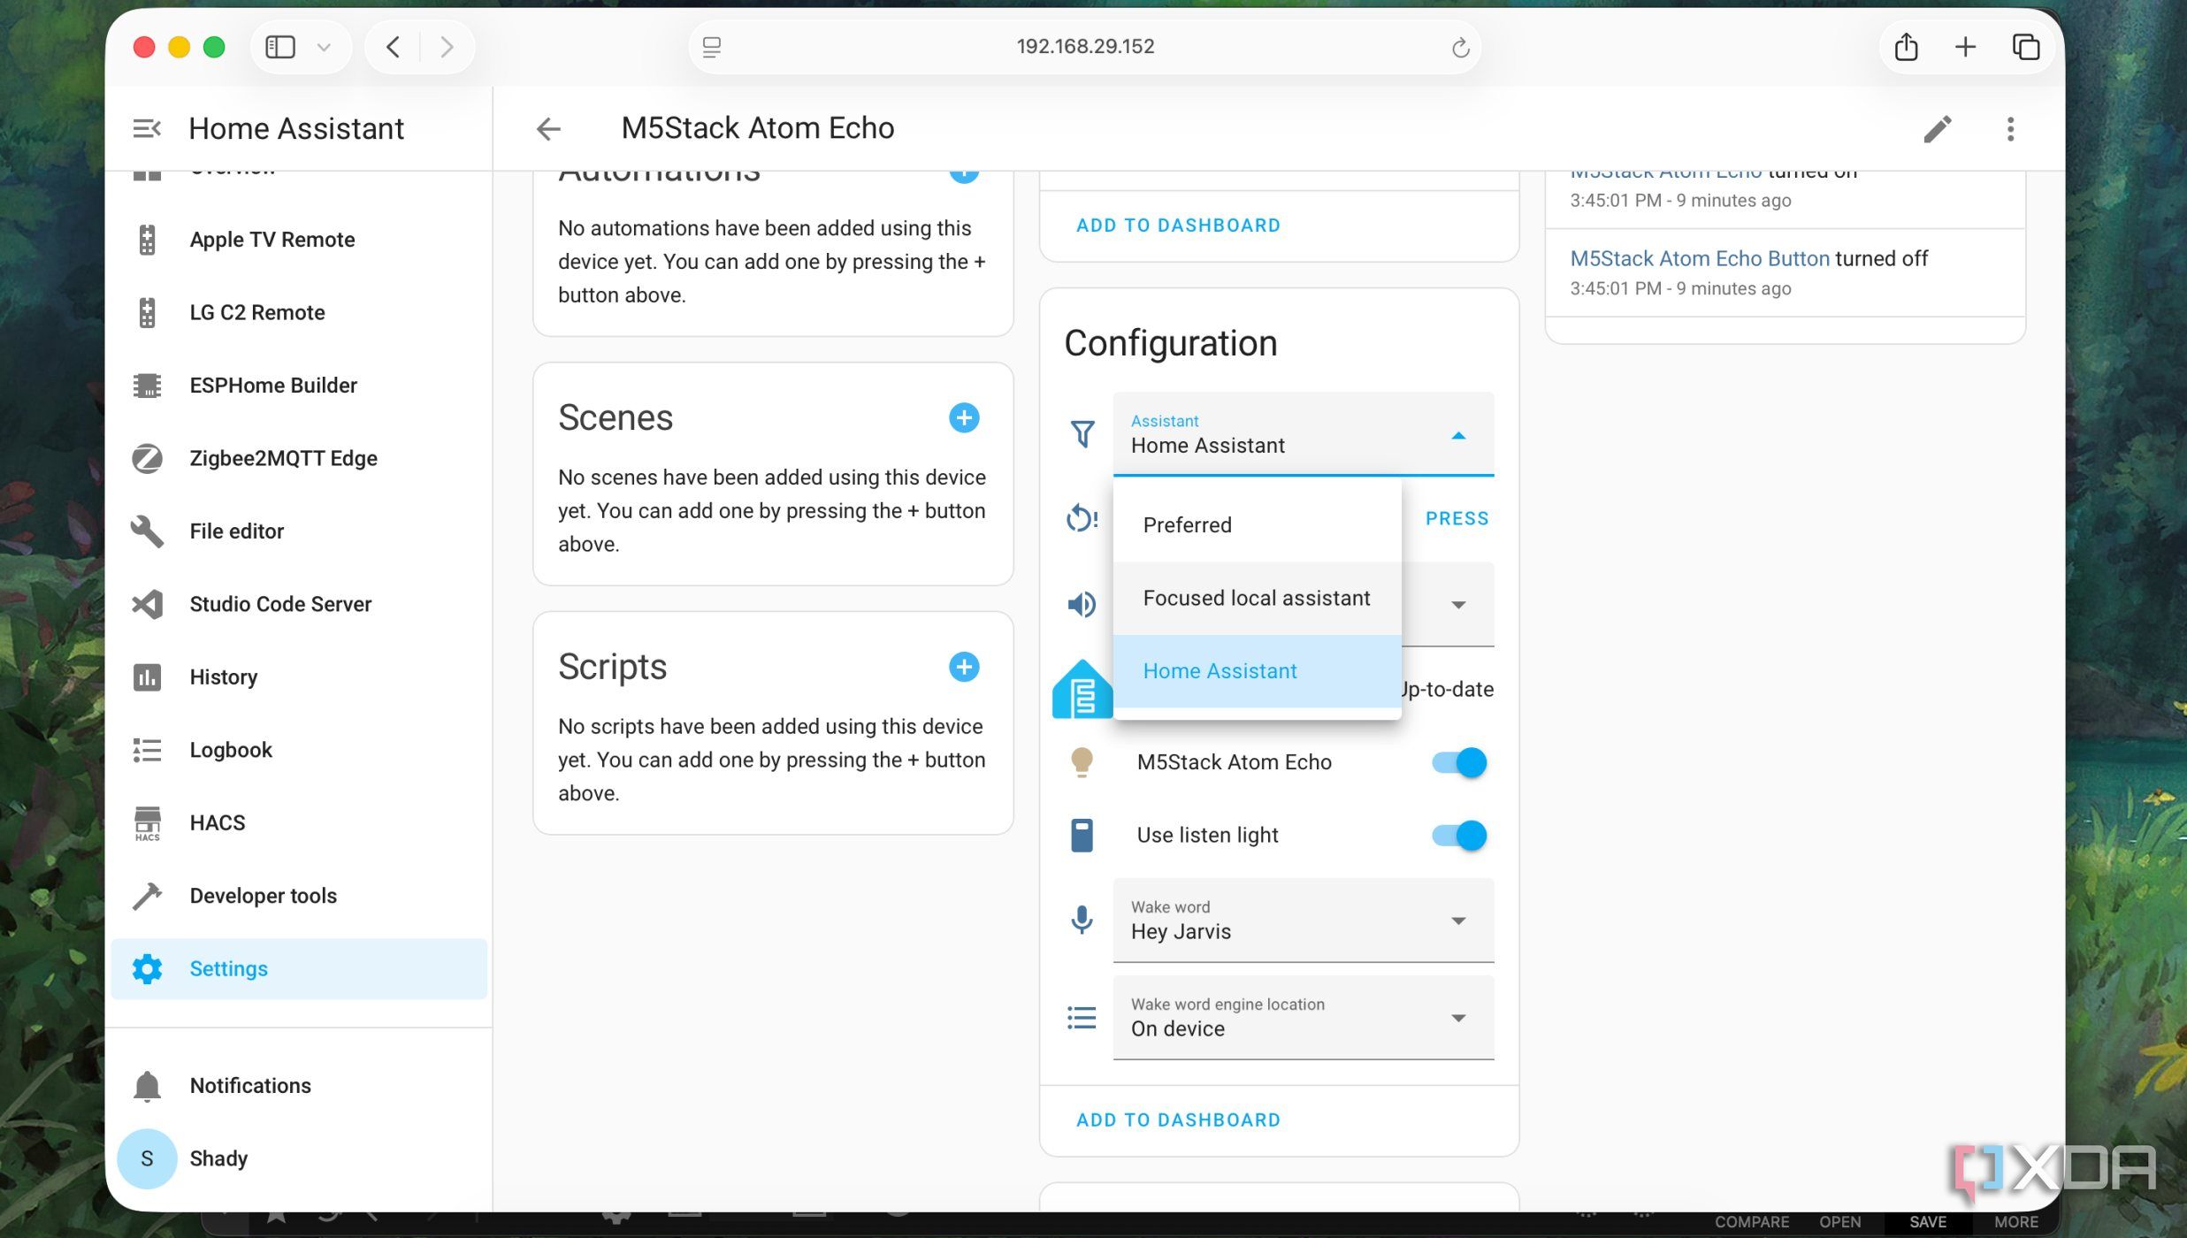Open Studio Code Server in sidebar
Image resolution: width=2187 pixels, height=1238 pixels.
click(x=299, y=605)
